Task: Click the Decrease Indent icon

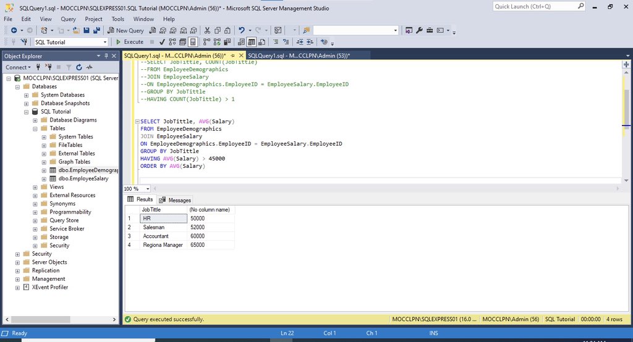Action: pos(300,42)
